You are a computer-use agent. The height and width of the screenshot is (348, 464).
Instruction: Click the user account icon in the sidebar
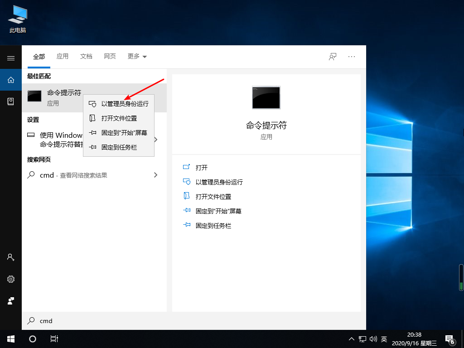pos(11,257)
